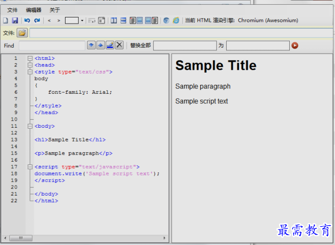
Task: Clear the find box with X button
Action: click(119, 45)
